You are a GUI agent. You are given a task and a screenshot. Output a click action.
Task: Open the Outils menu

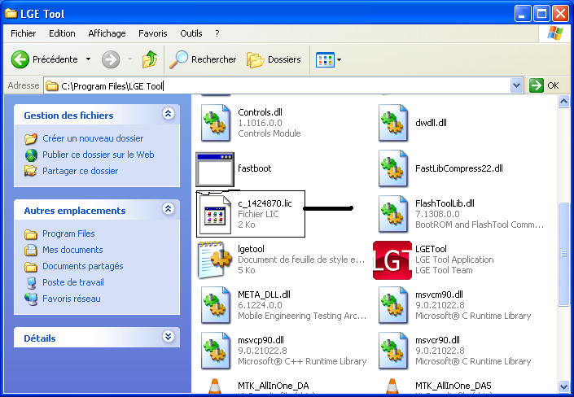pos(191,33)
